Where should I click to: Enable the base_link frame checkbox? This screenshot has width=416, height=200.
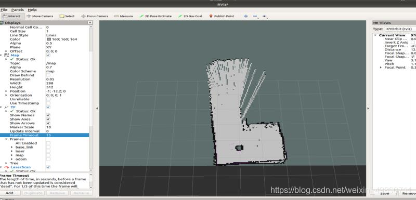[x=48, y=147]
